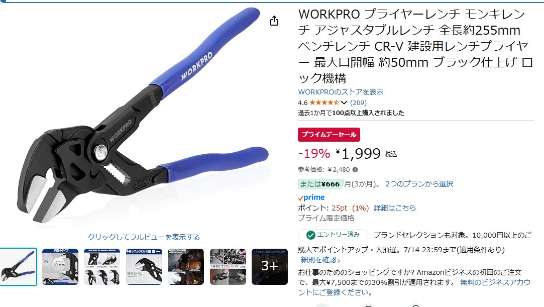Open the info icon beside reference price ¥2,480
The width and height of the screenshot is (544, 307).
(x=355, y=170)
